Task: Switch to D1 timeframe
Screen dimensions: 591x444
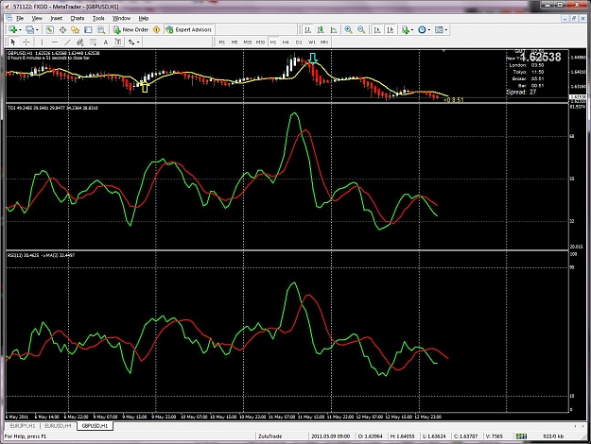Action: (x=299, y=43)
